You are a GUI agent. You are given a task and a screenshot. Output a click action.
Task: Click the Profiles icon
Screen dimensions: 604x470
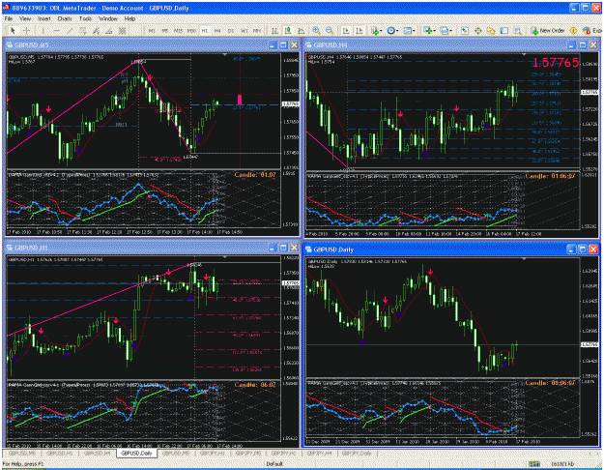tap(444, 30)
